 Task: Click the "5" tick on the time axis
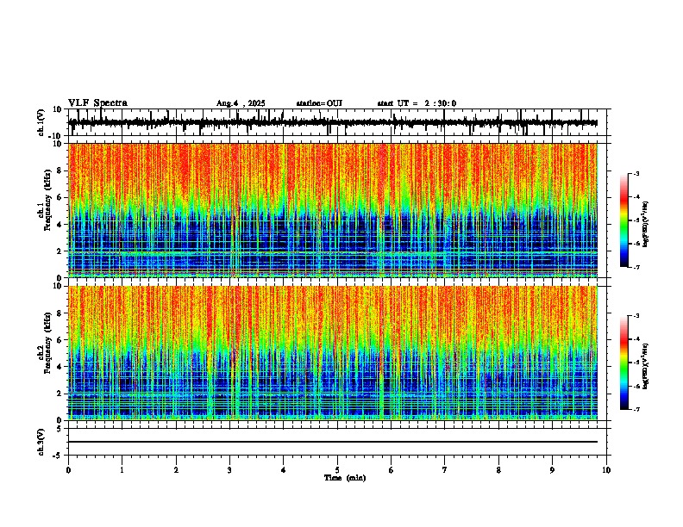click(337, 470)
